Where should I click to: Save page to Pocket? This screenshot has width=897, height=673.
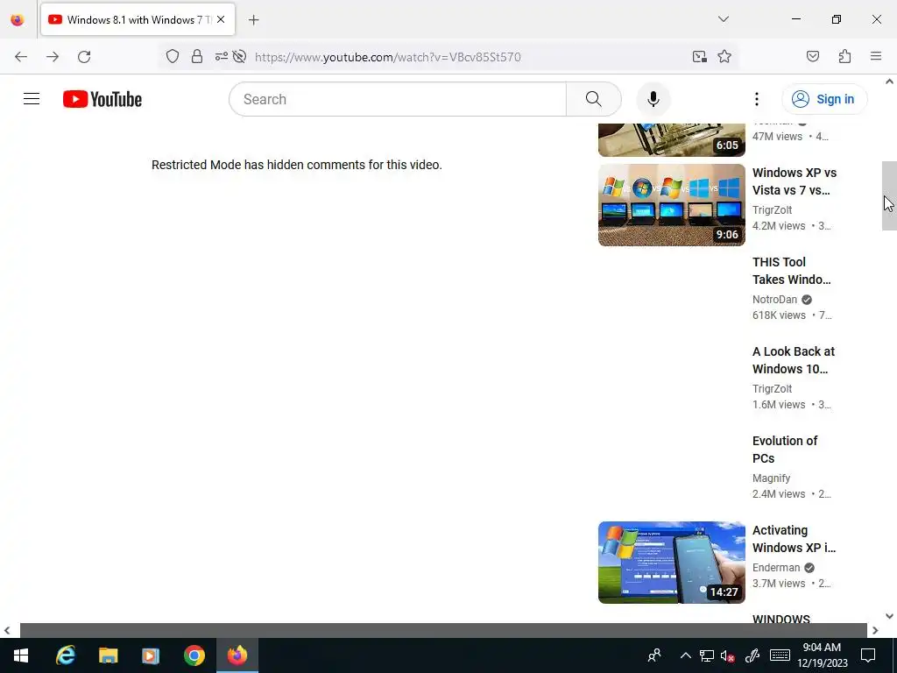[x=813, y=56]
